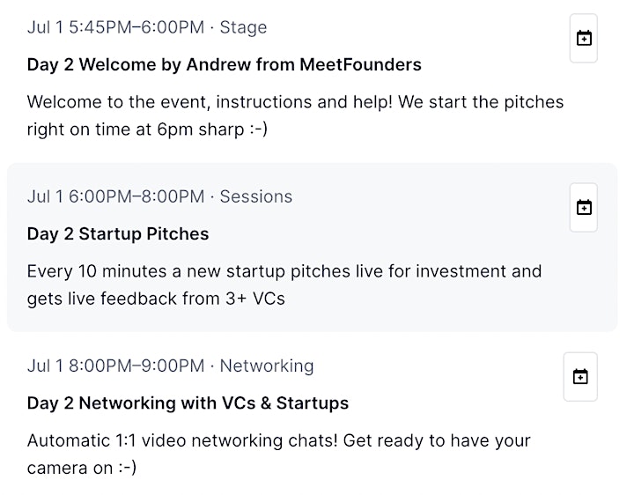Click the 'Automatic 1:1 video networking chats' line
The height and width of the screenshot is (495, 634).
278,440
